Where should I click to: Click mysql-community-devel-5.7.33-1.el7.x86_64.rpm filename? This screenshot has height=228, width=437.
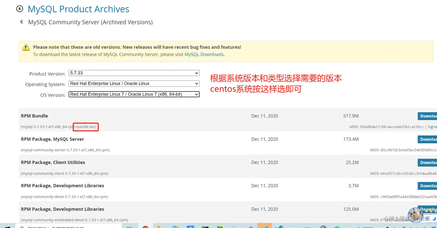tap(64, 197)
